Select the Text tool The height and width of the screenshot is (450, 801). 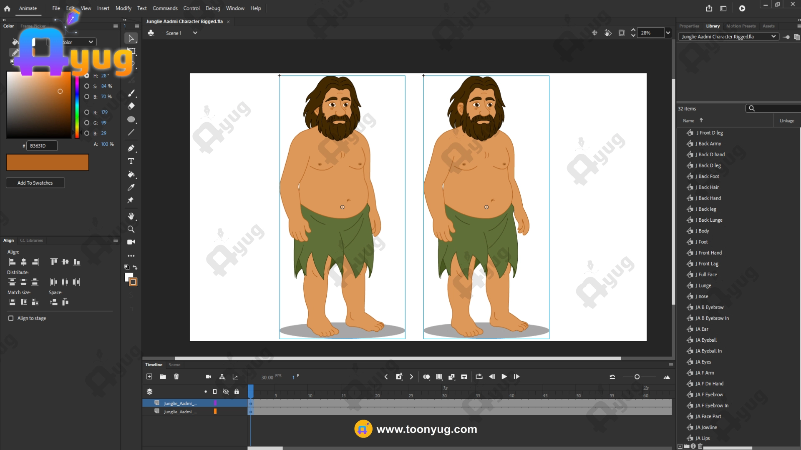point(131,161)
